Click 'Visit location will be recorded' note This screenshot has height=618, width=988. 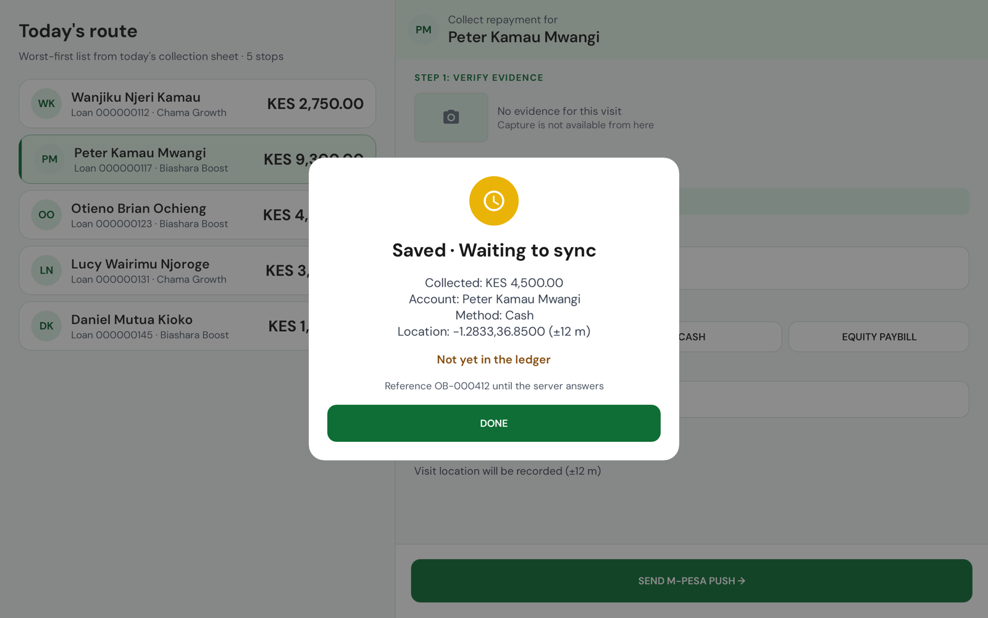click(508, 471)
